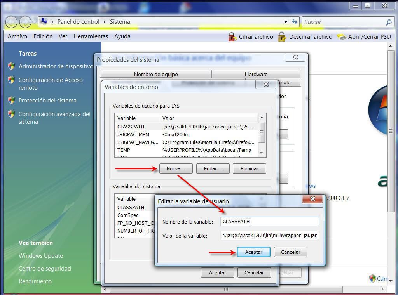Open the Edición menu

(43, 36)
